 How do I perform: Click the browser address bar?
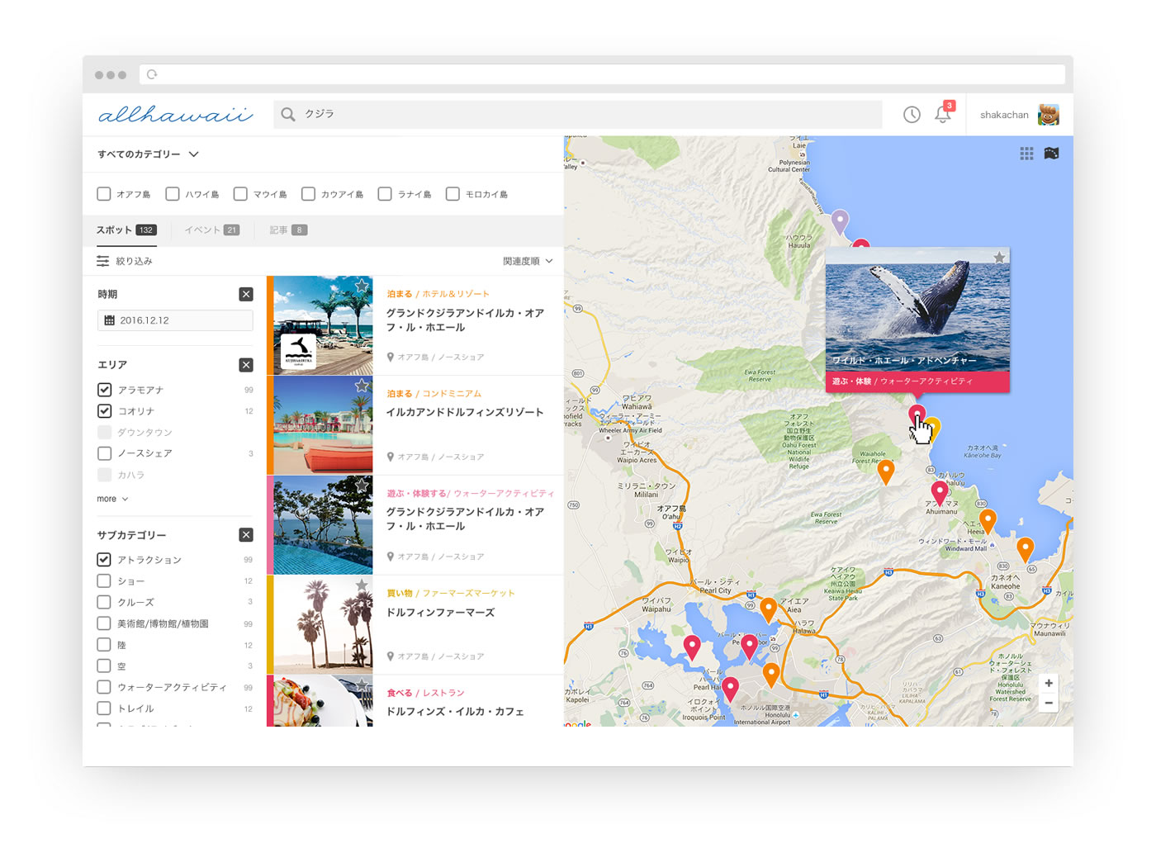(603, 74)
